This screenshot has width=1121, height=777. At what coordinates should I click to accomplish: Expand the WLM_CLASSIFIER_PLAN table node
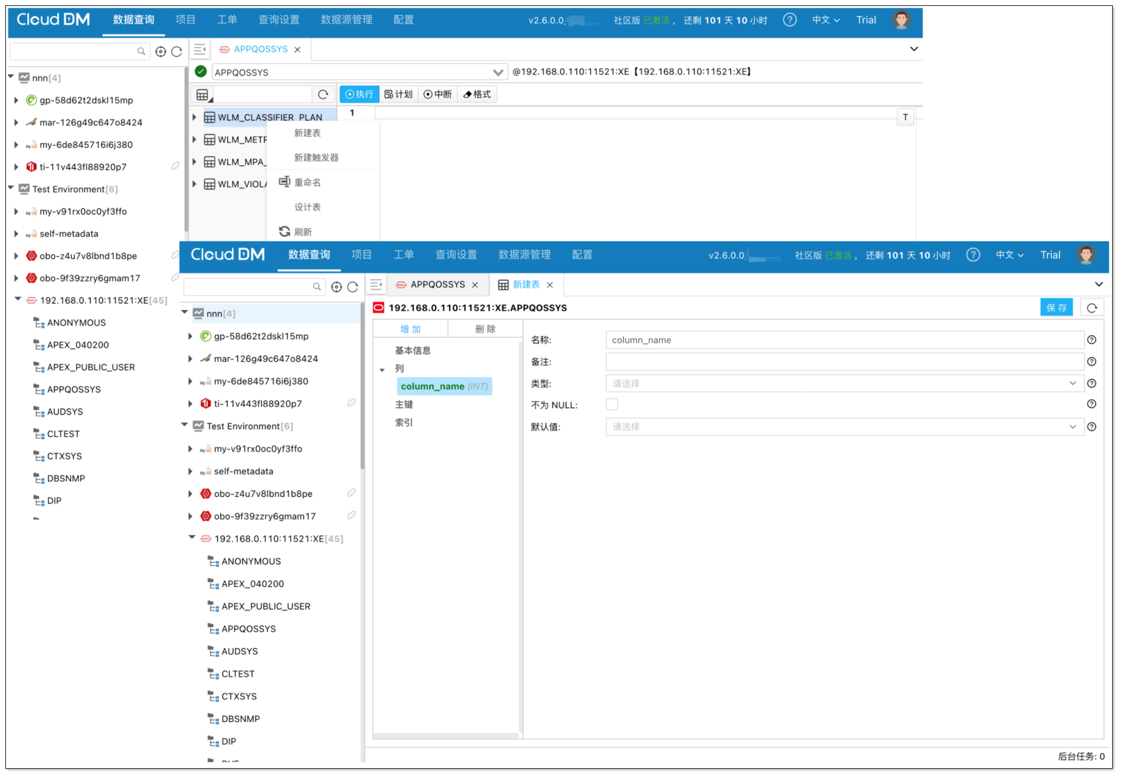pyautogui.click(x=194, y=117)
